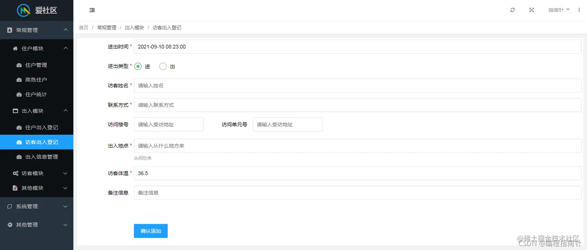Expand 访客模块 using its chevron
Viewport: 587px width, 250px height.
click(66, 174)
